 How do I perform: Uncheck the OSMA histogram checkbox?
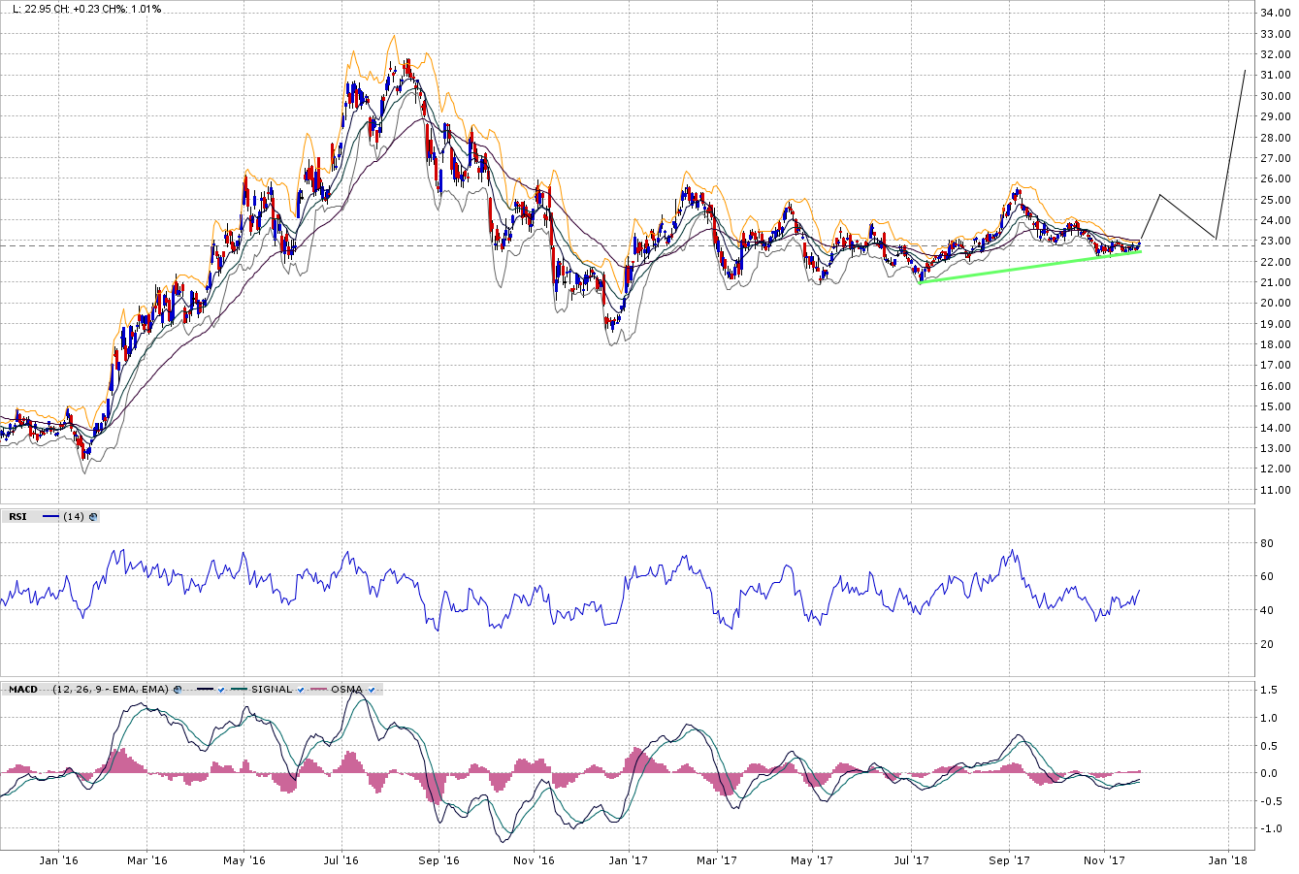click(372, 690)
